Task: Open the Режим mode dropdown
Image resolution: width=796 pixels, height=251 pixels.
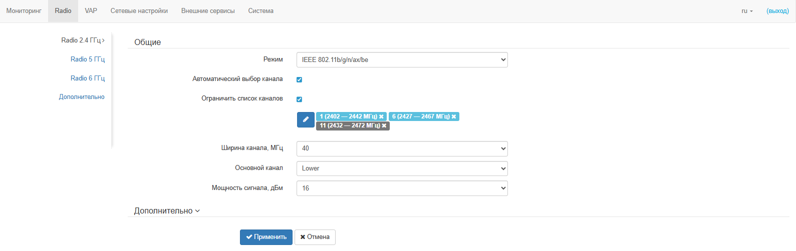Action: tap(402, 60)
